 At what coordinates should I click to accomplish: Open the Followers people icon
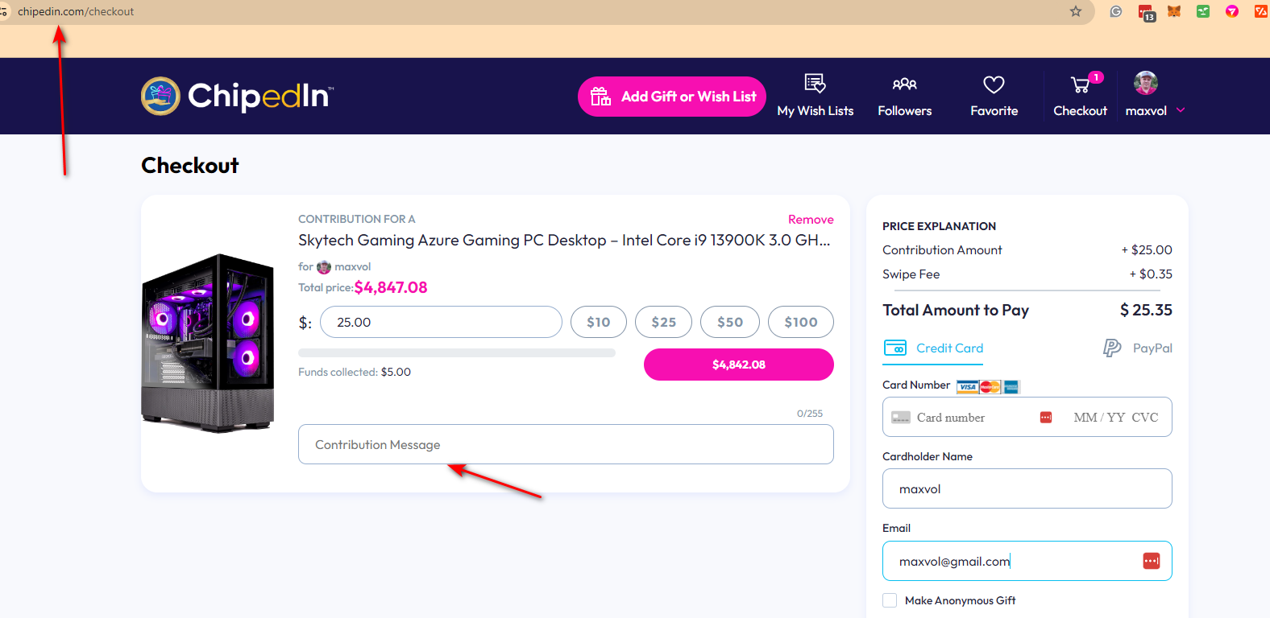(x=904, y=84)
